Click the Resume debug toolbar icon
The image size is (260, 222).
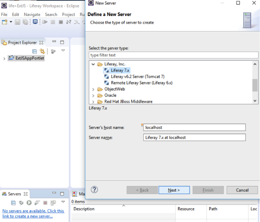click(x=45, y=22)
